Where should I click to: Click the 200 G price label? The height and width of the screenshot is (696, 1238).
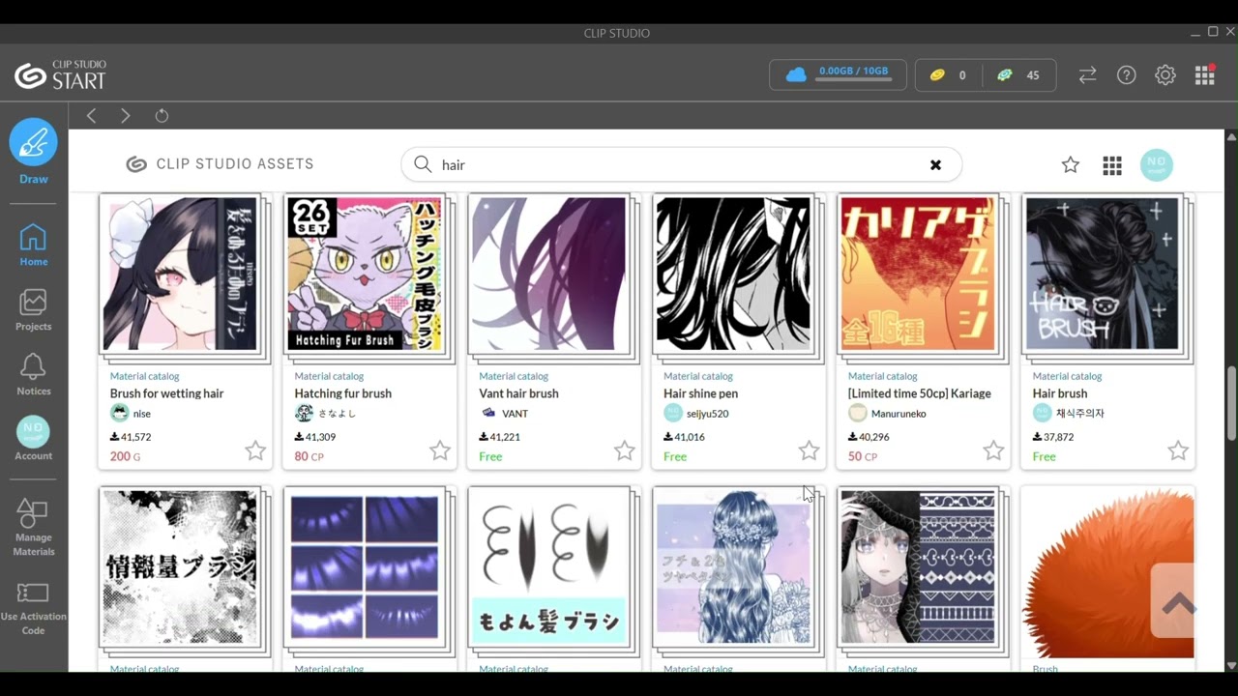[125, 456]
